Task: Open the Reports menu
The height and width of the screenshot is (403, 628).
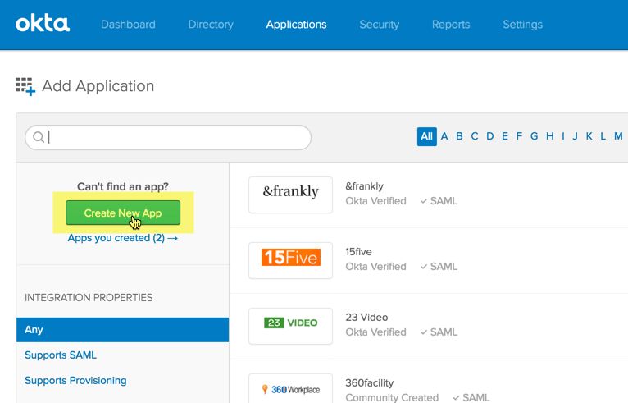Action: pos(451,25)
